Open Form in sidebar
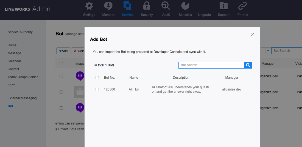This screenshot has width=302, height=147. [x=11, y=85]
